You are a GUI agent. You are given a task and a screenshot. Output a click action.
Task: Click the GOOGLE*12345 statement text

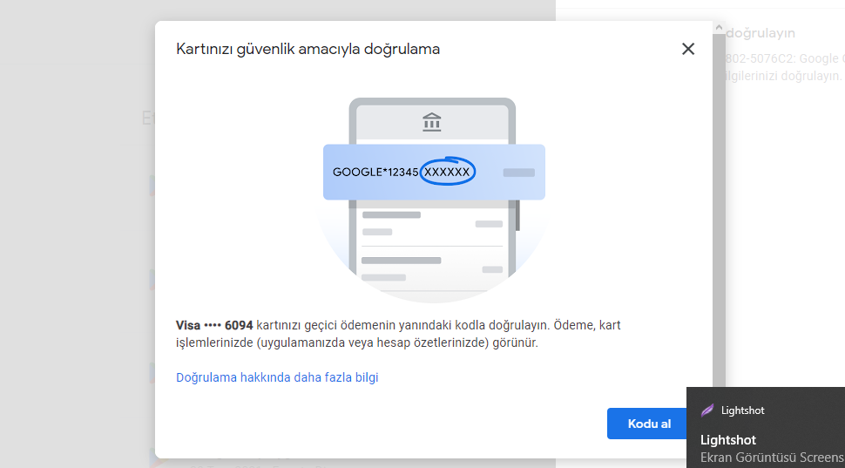click(x=375, y=173)
